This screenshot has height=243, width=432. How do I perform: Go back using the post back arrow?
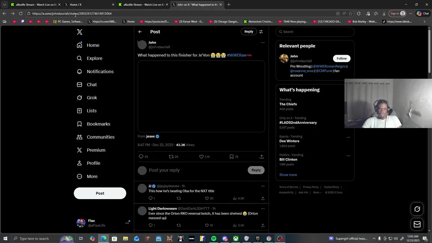point(140,32)
